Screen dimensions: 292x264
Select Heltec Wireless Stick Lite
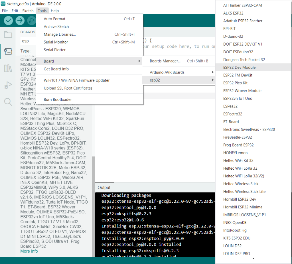coord(253,192)
